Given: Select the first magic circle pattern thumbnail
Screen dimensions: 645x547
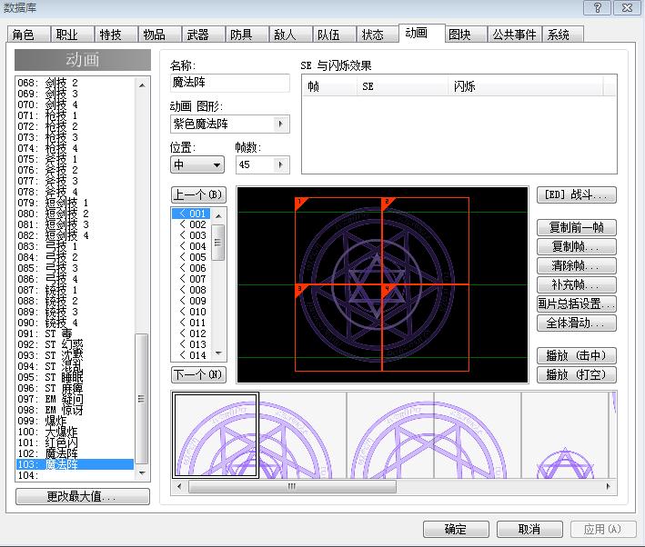Looking at the screenshot, I should click(216, 435).
